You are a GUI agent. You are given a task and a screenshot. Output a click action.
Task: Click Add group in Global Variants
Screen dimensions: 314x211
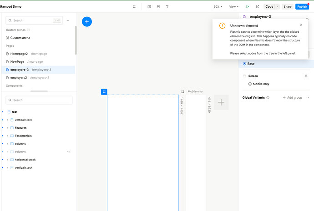coord(292,98)
